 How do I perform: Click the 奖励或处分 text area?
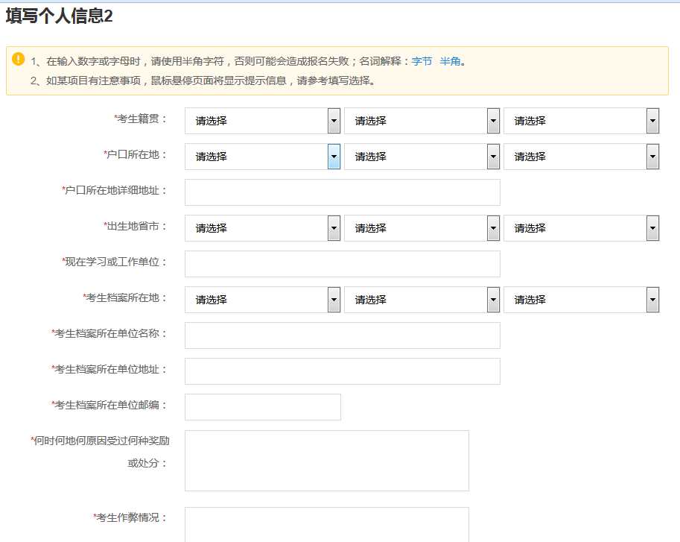[326, 461]
